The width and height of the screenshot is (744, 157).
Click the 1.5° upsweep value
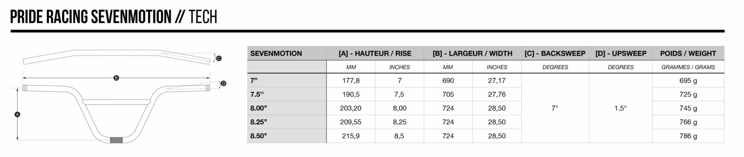[620, 108]
